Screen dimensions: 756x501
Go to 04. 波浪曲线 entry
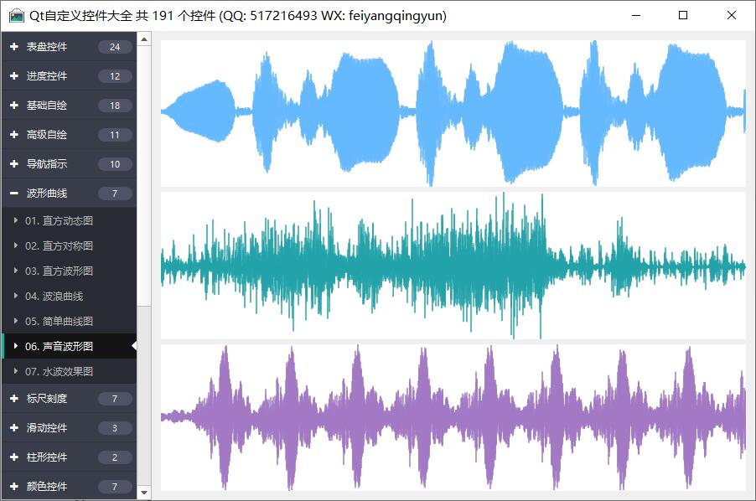[54, 296]
